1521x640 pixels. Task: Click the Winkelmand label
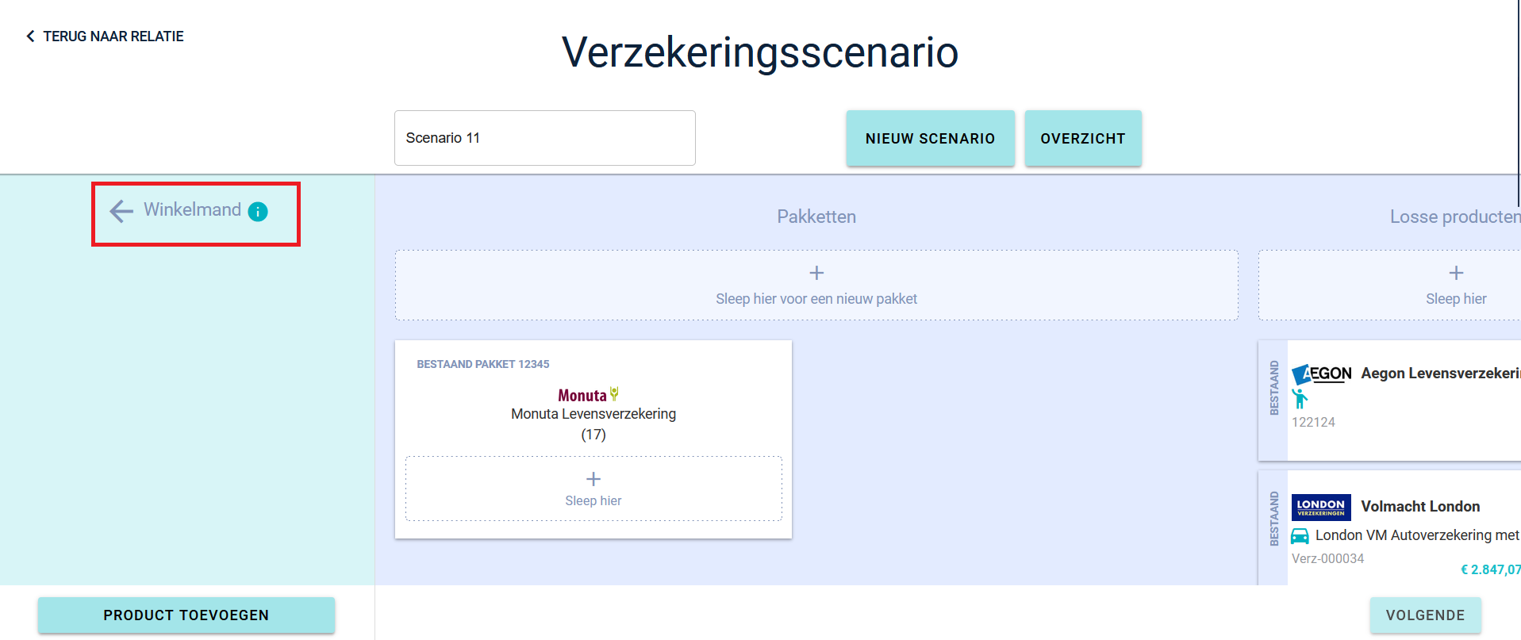tap(192, 209)
